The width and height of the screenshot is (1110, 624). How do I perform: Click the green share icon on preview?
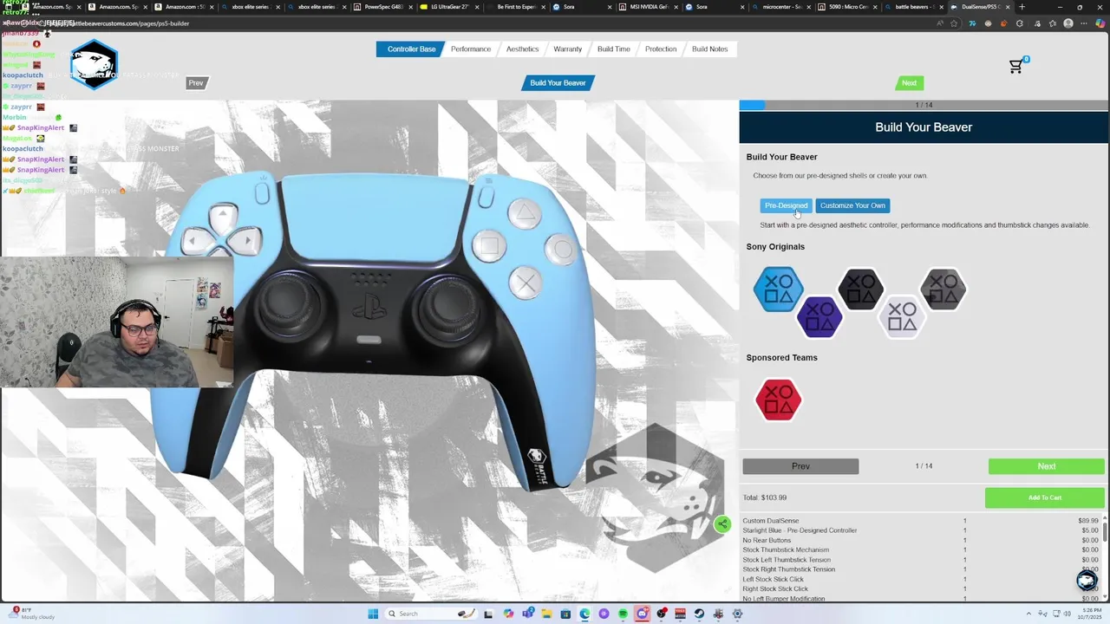722,524
